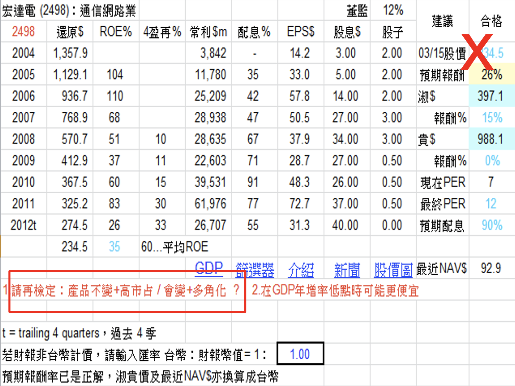
Task: Select the 26% 預期報酬 cell
Action: pos(492,75)
